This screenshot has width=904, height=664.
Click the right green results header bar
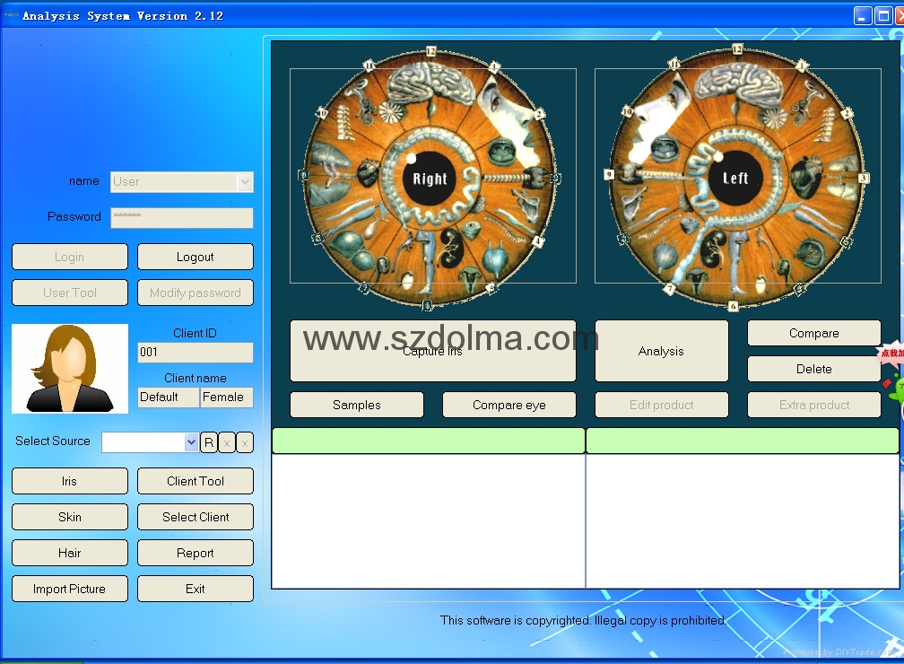click(743, 441)
